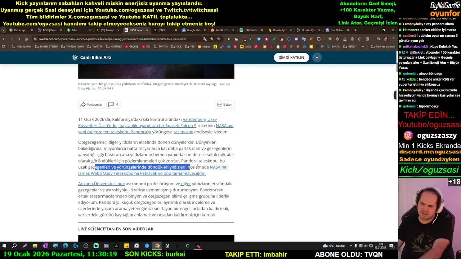The image size is (461, 259).
Task: Click the browser home icon
Action: [x=26, y=39]
